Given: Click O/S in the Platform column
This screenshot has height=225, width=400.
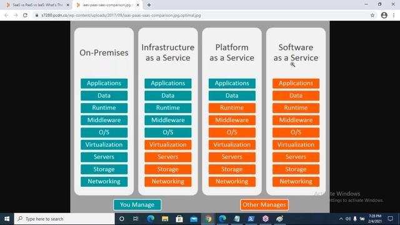Looking at the screenshot, I should coord(232,132).
